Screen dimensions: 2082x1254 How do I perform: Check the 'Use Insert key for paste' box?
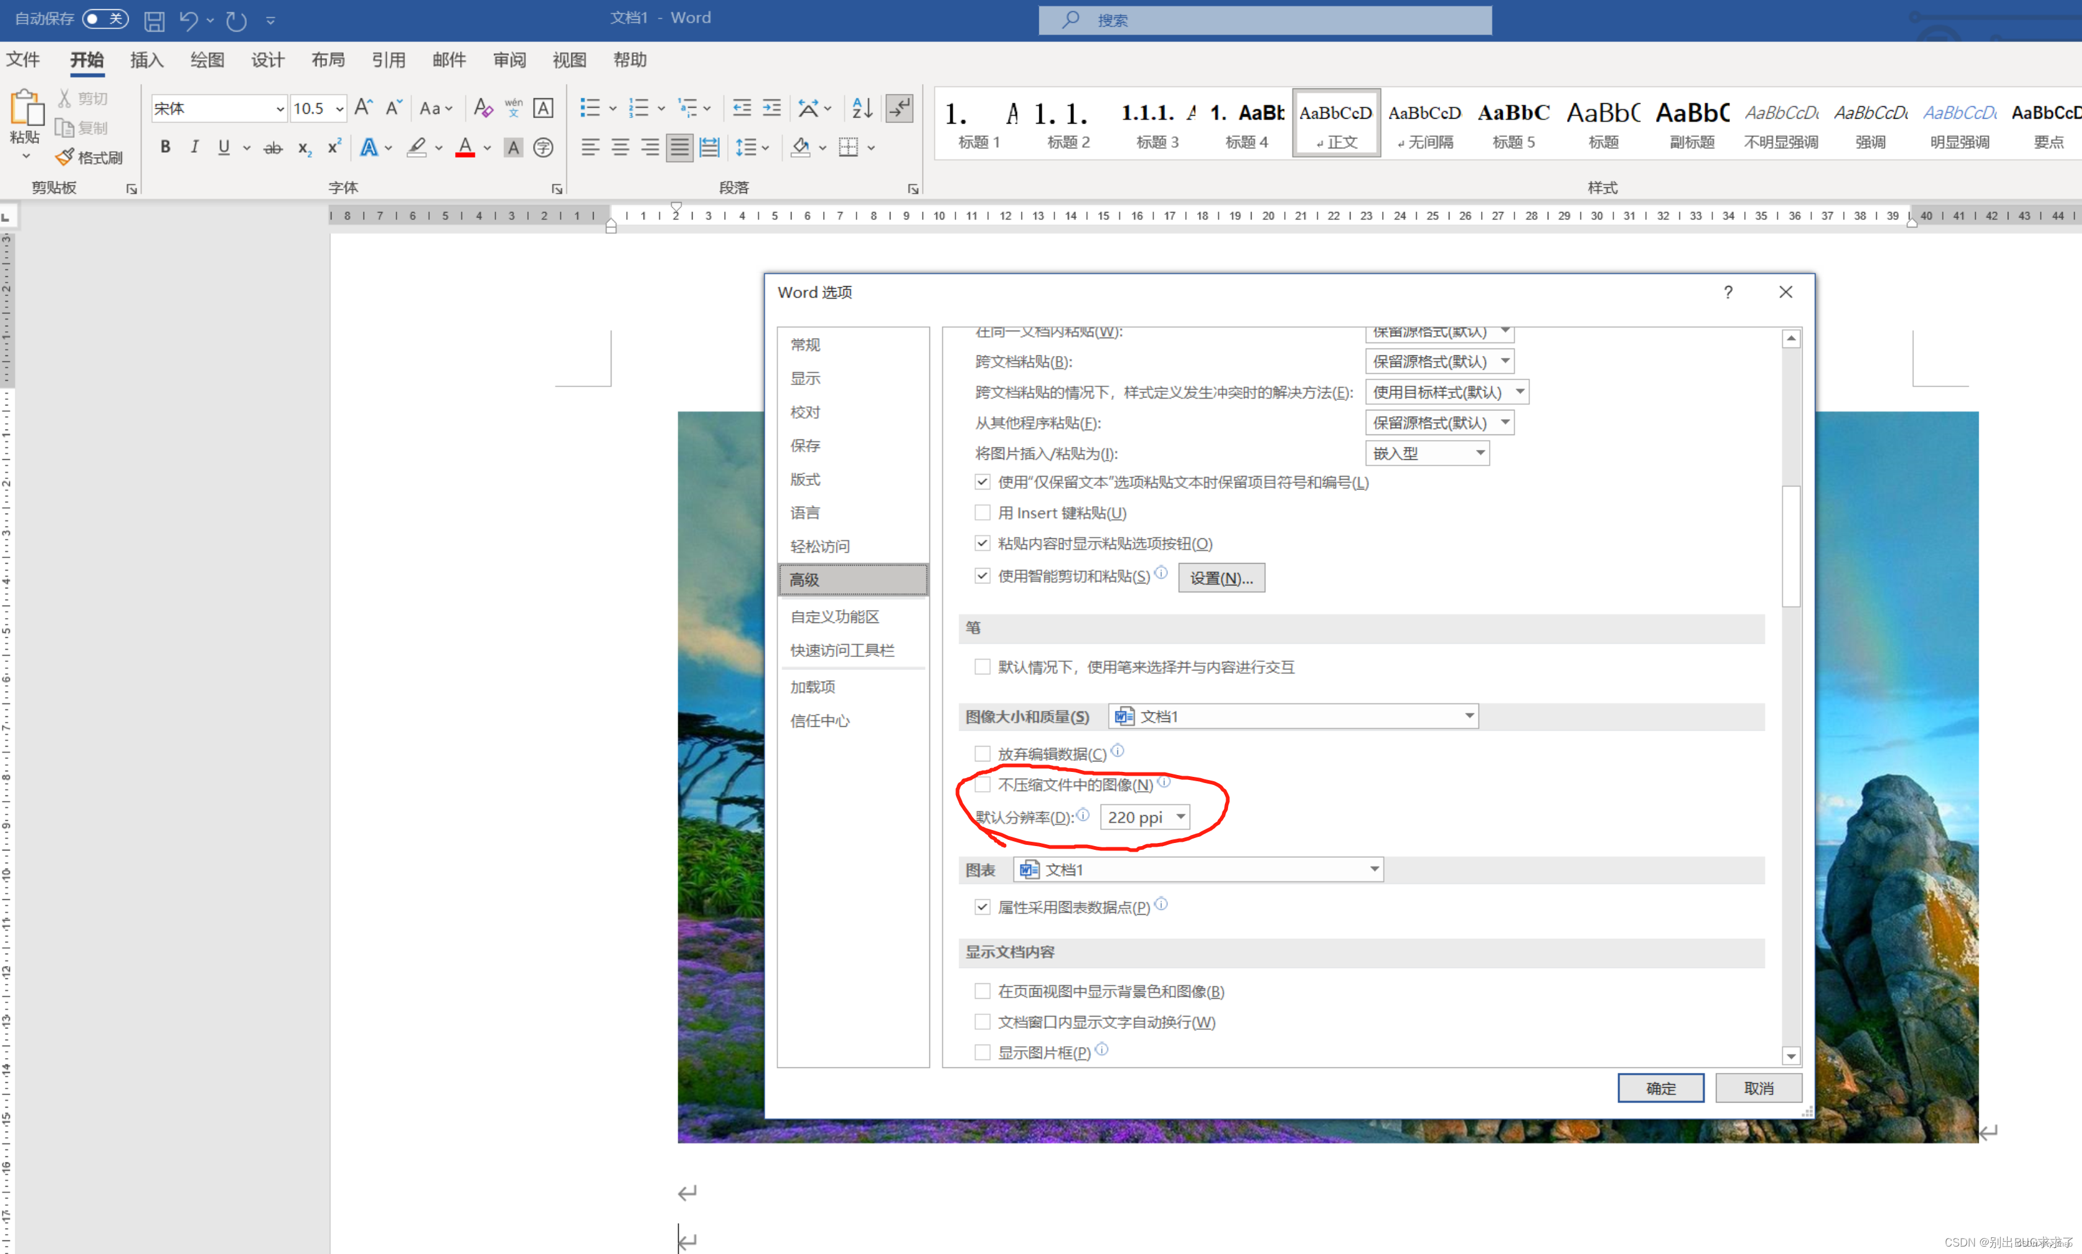(982, 512)
